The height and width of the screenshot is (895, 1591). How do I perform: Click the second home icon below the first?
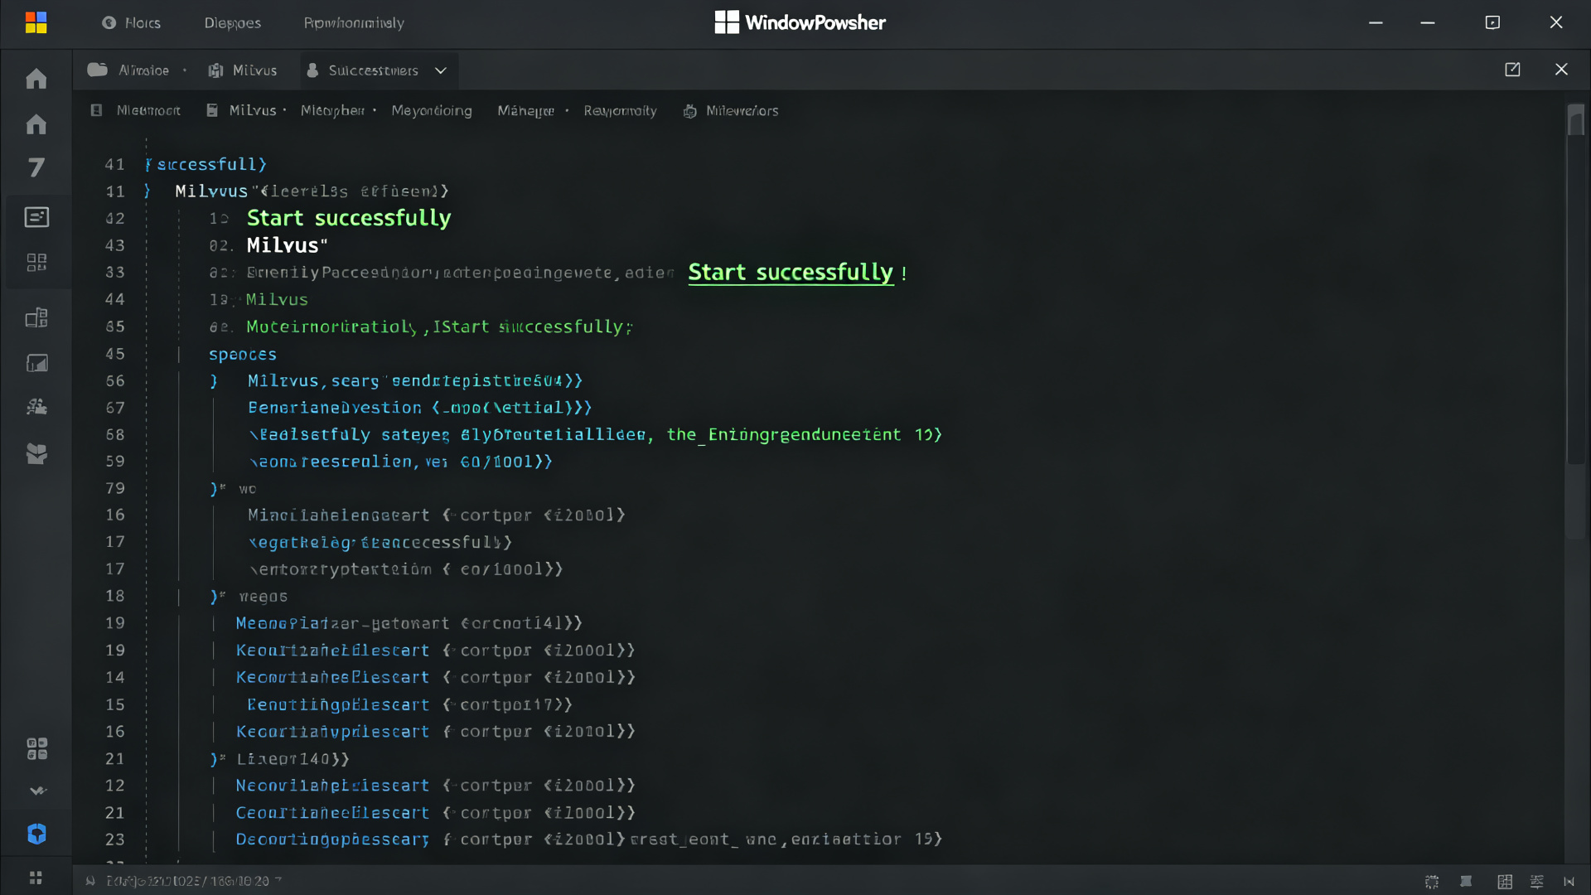click(36, 124)
